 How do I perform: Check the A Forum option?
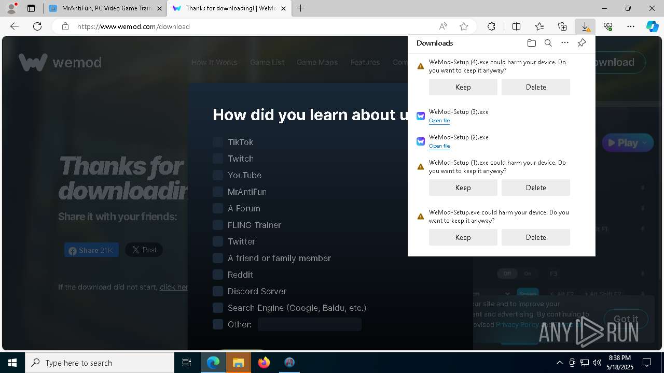(218, 208)
